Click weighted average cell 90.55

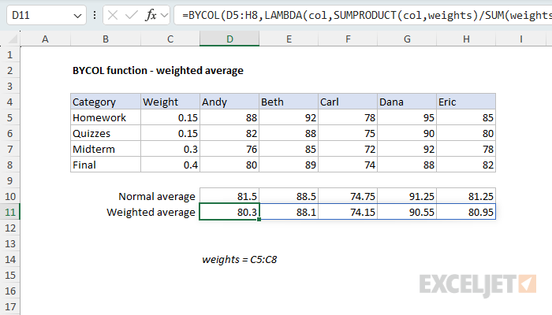point(407,212)
